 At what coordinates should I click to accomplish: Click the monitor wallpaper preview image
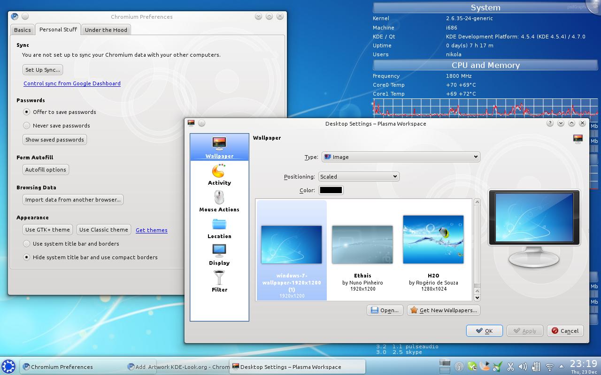coord(534,218)
